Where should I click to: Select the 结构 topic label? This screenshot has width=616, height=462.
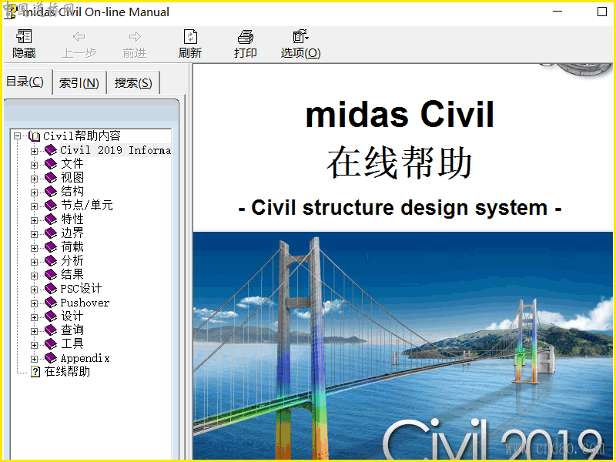point(72,191)
